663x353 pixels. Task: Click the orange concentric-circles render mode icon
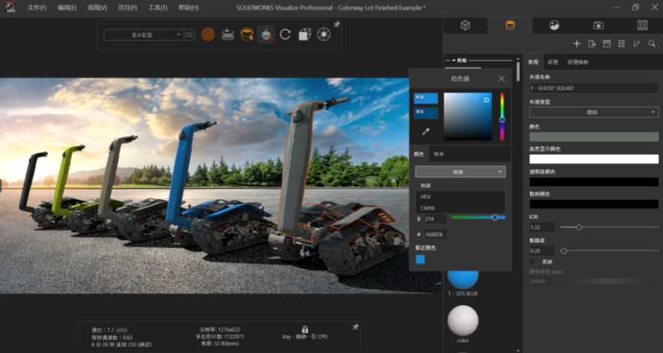click(208, 34)
